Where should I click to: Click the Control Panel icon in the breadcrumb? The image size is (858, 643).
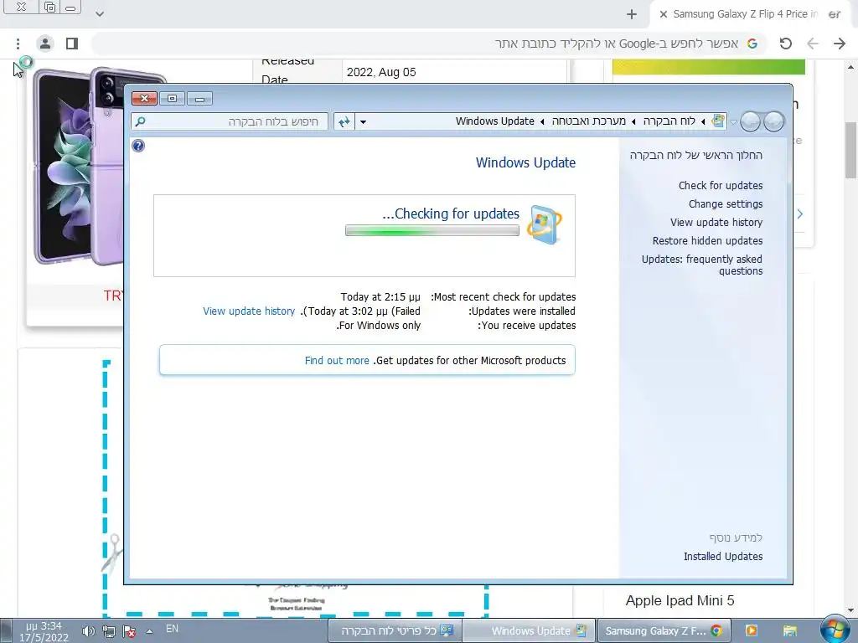coord(718,121)
